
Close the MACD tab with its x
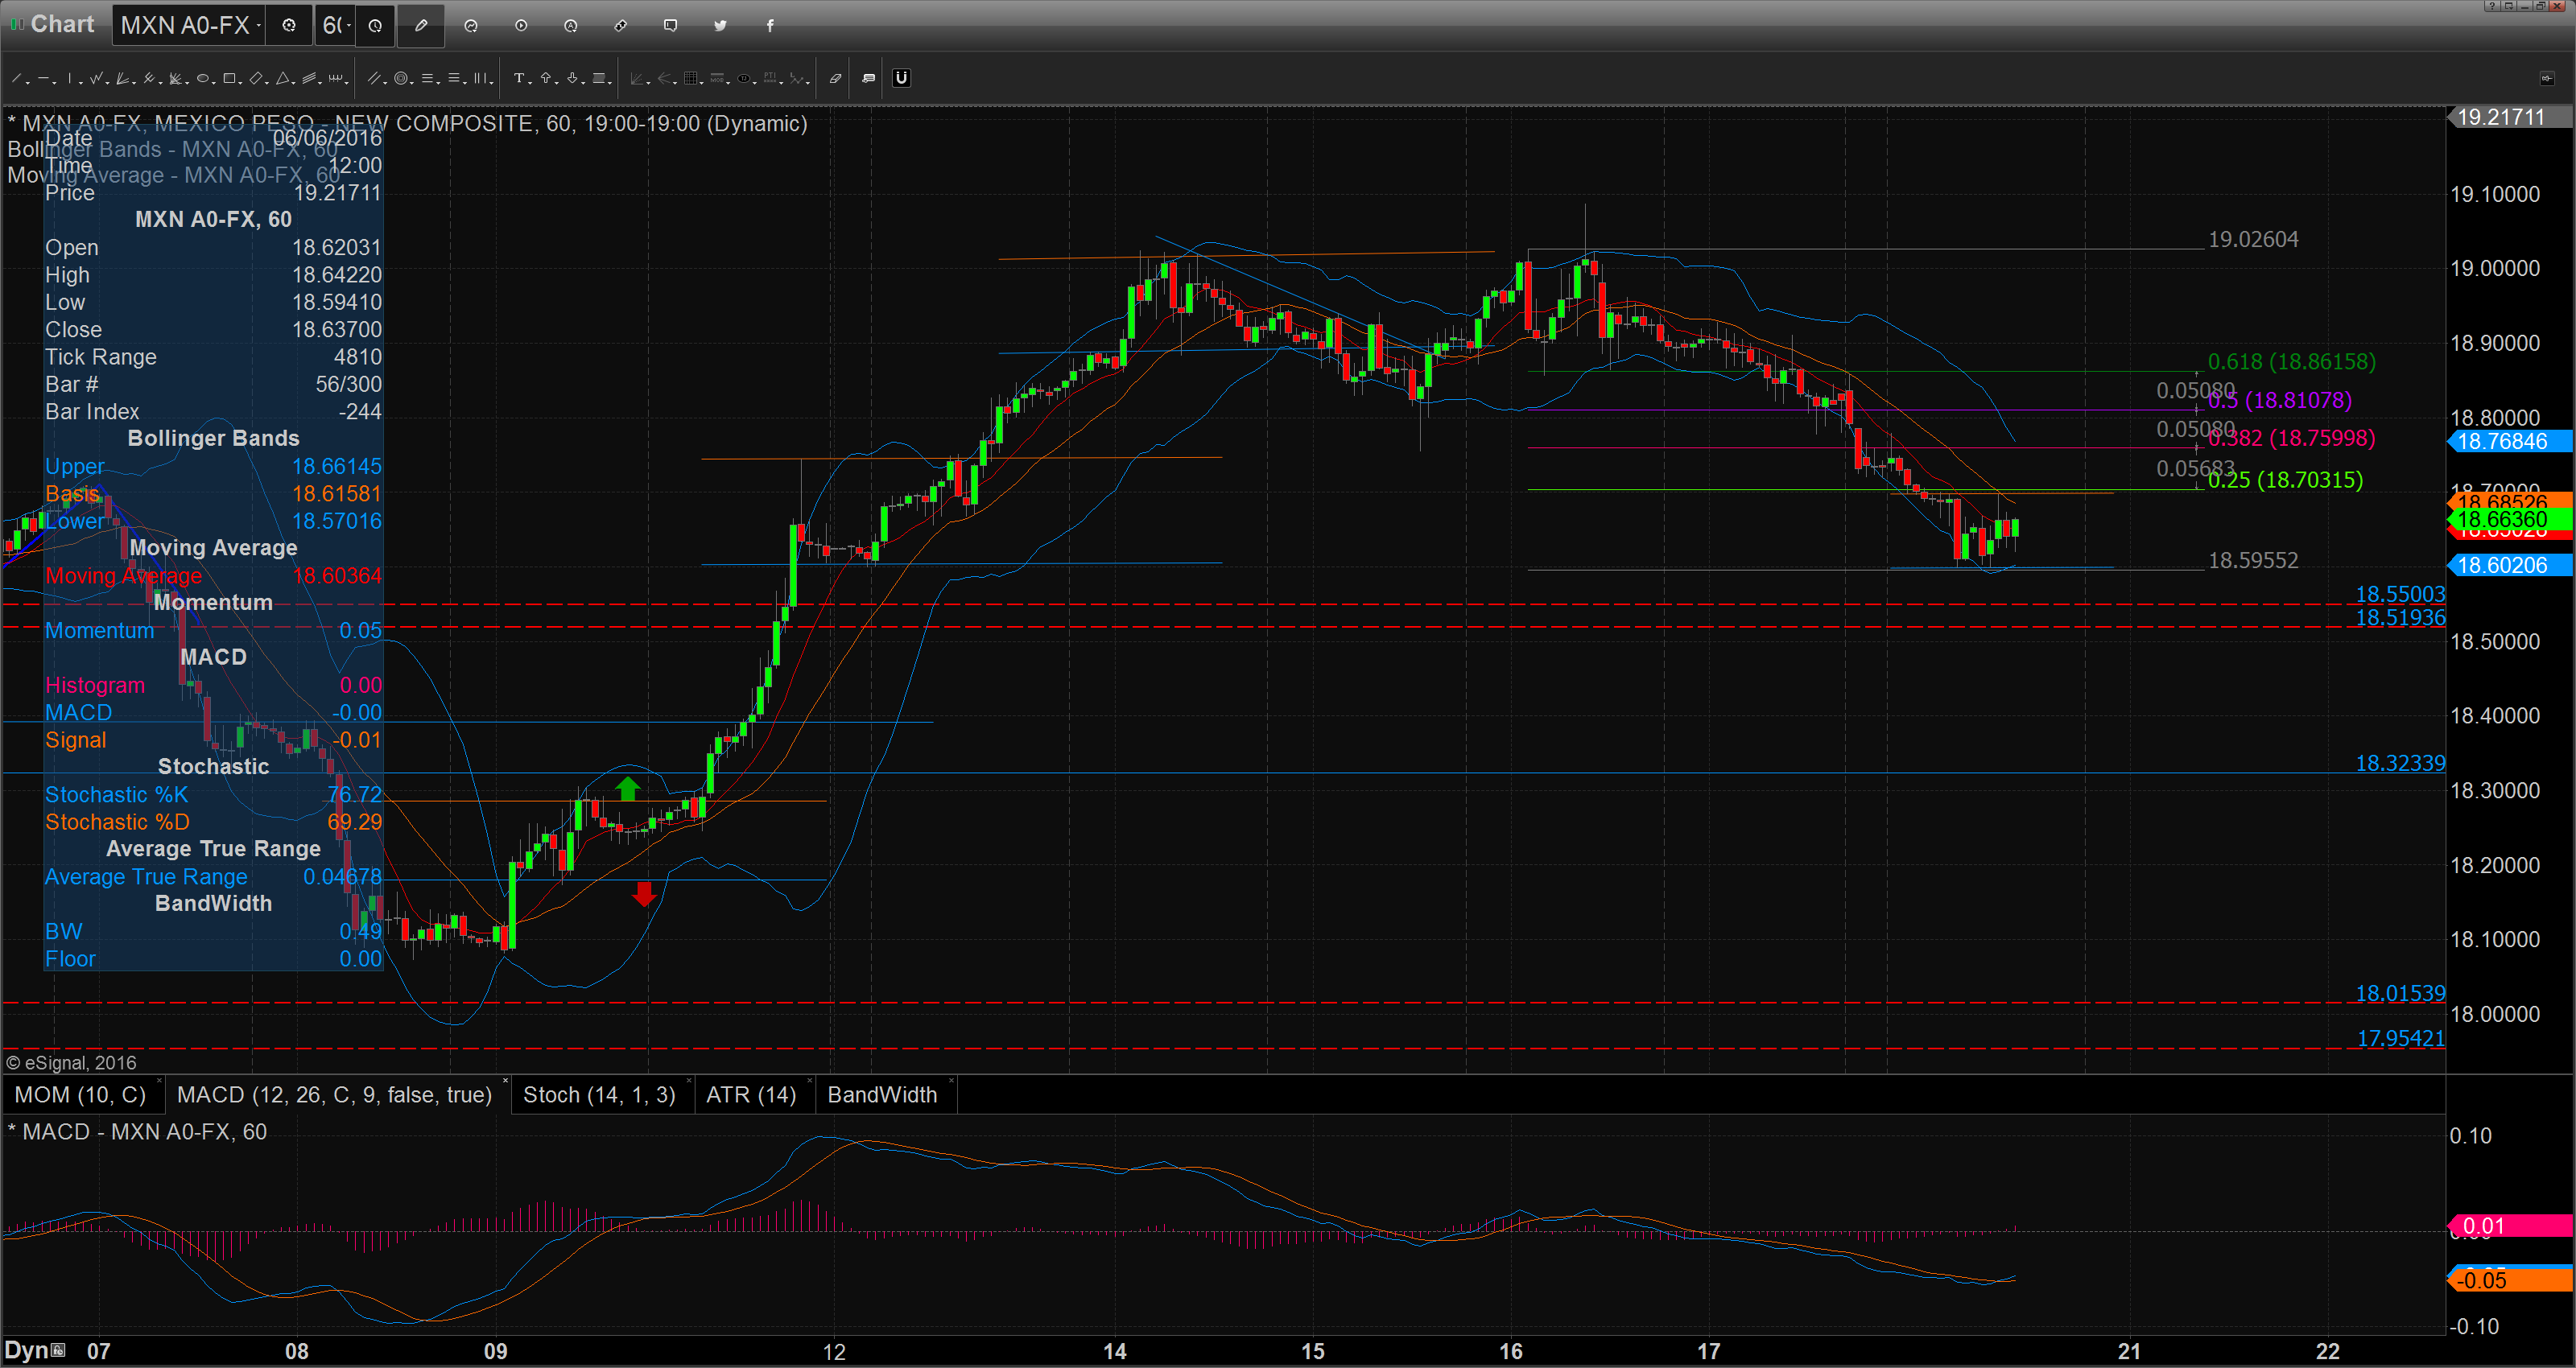tap(505, 1081)
